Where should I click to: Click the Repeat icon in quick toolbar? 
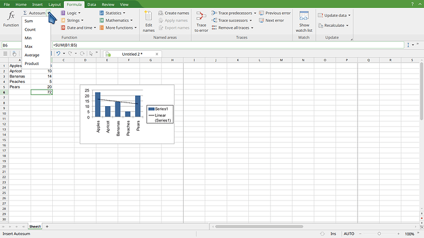click(x=82, y=54)
